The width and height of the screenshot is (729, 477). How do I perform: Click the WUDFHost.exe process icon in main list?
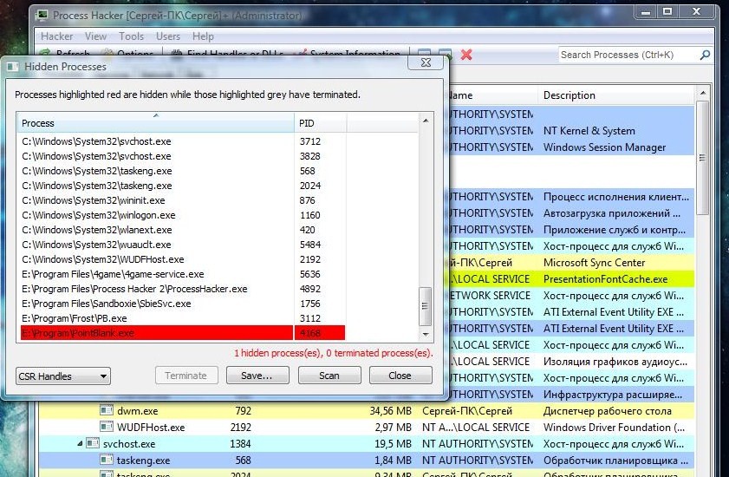click(x=107, y=427)
